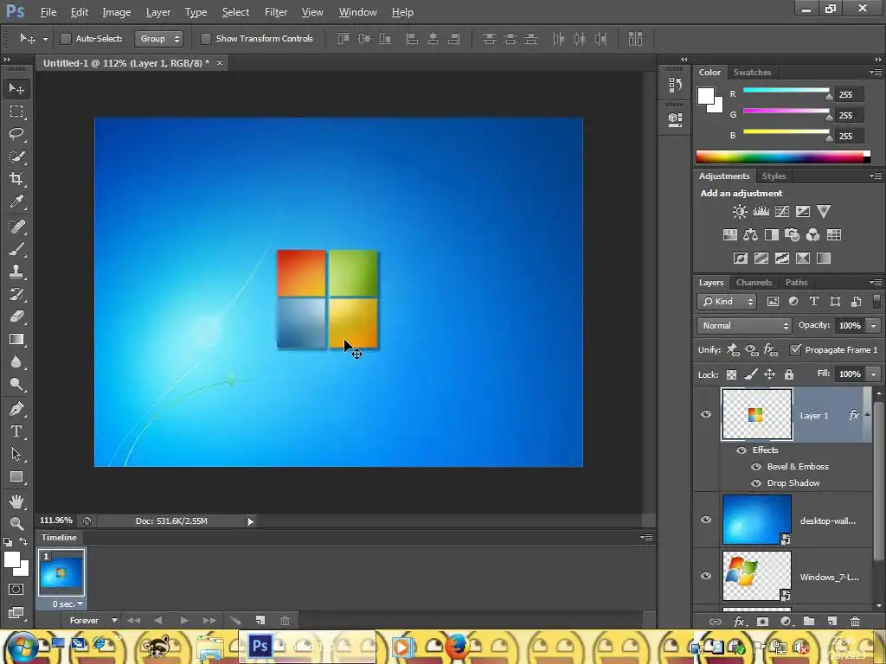Hide the desktop-wall layer
The image size is (886, 664).
click(706, 520)
